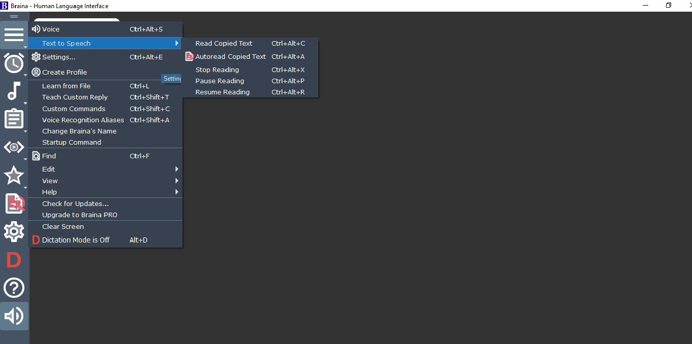This screenshot has width=692, height=344.
Task: Click the speaker icon beside Voice
Action: 36,29
